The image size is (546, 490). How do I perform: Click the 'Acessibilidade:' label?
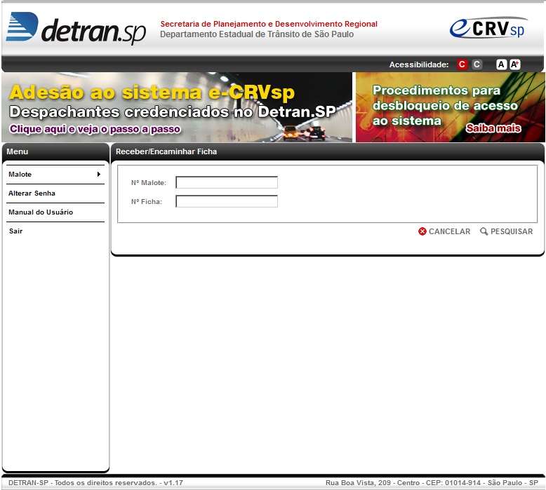419,64
